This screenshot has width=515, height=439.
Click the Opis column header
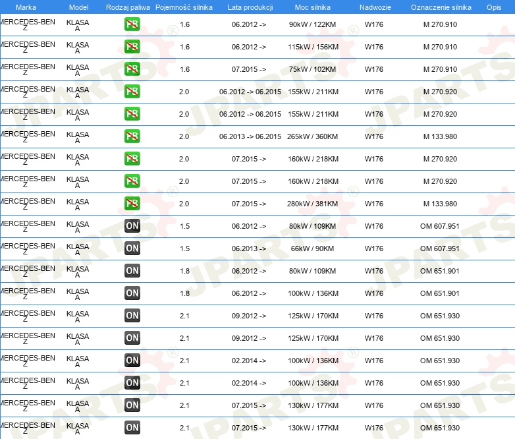coord(493,7)
